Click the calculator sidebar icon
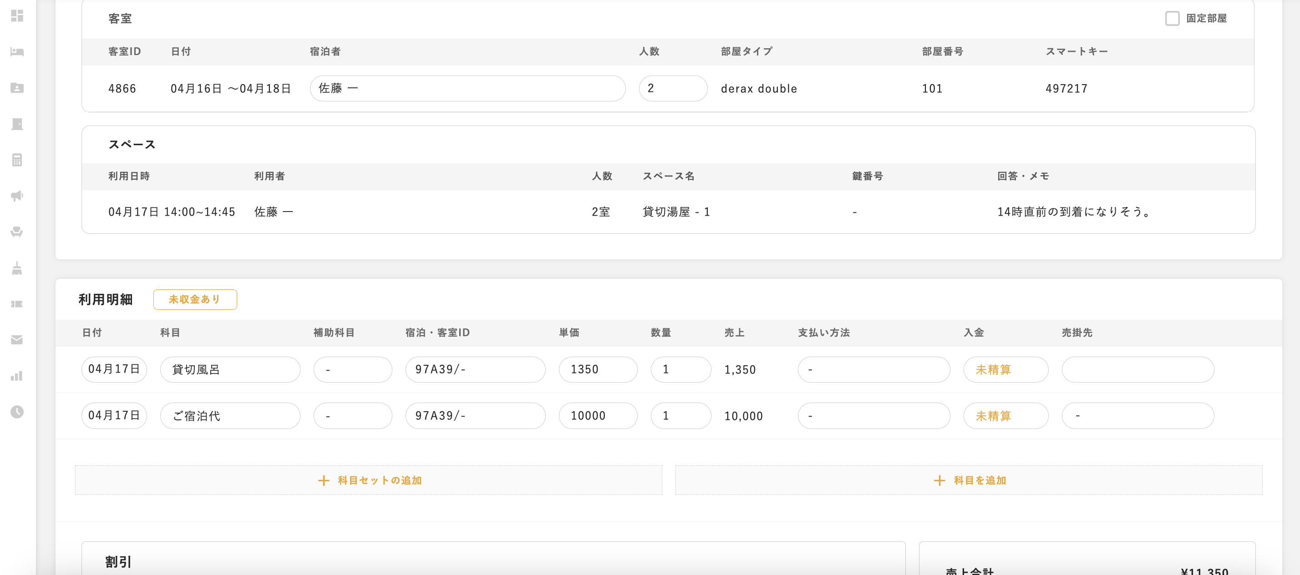This screenshot has width=1300, height=575. pyautogui.click(x=17, y=160)
